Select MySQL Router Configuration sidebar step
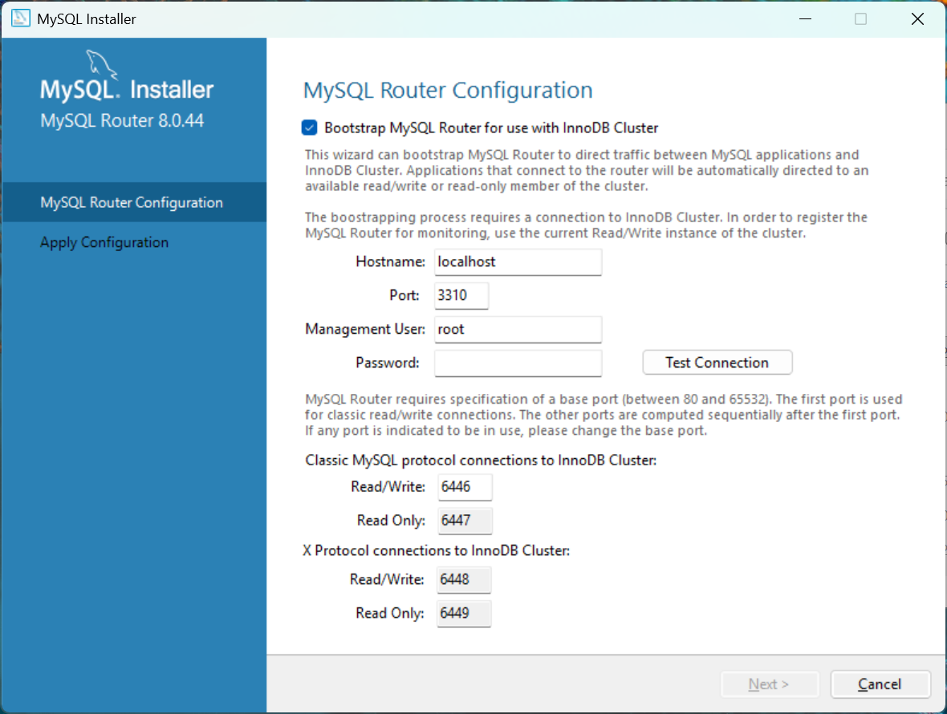Image resolution: width=947 pixels, height=714 pixels. [133, 202]
